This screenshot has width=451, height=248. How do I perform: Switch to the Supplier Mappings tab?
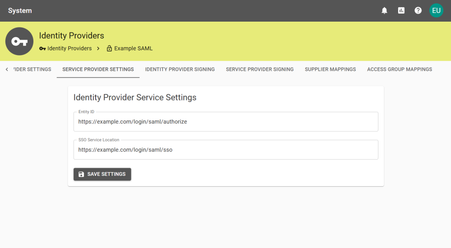pyautogui.click(x=330, y=69)
